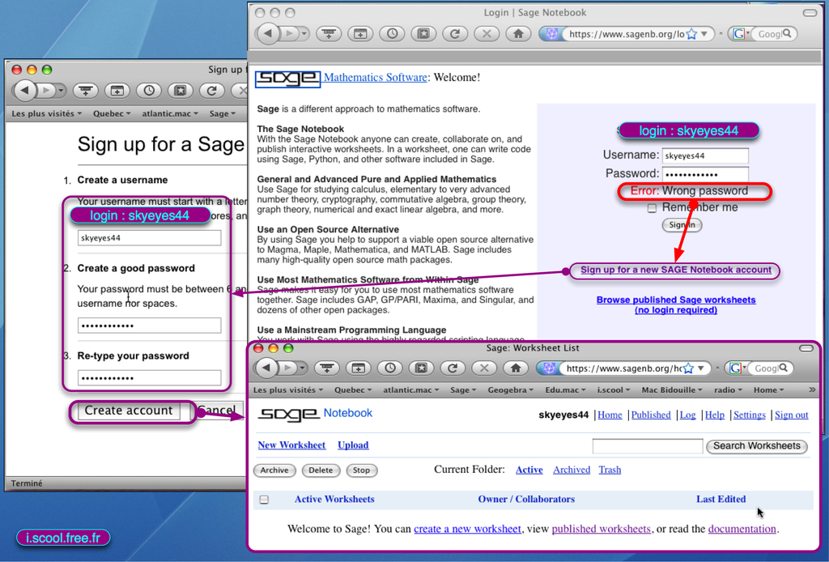Open Edu.mac bookmark menu in Worksheet List window
The width and height of the screenshot is (829, 562).
tap(565, 390)
